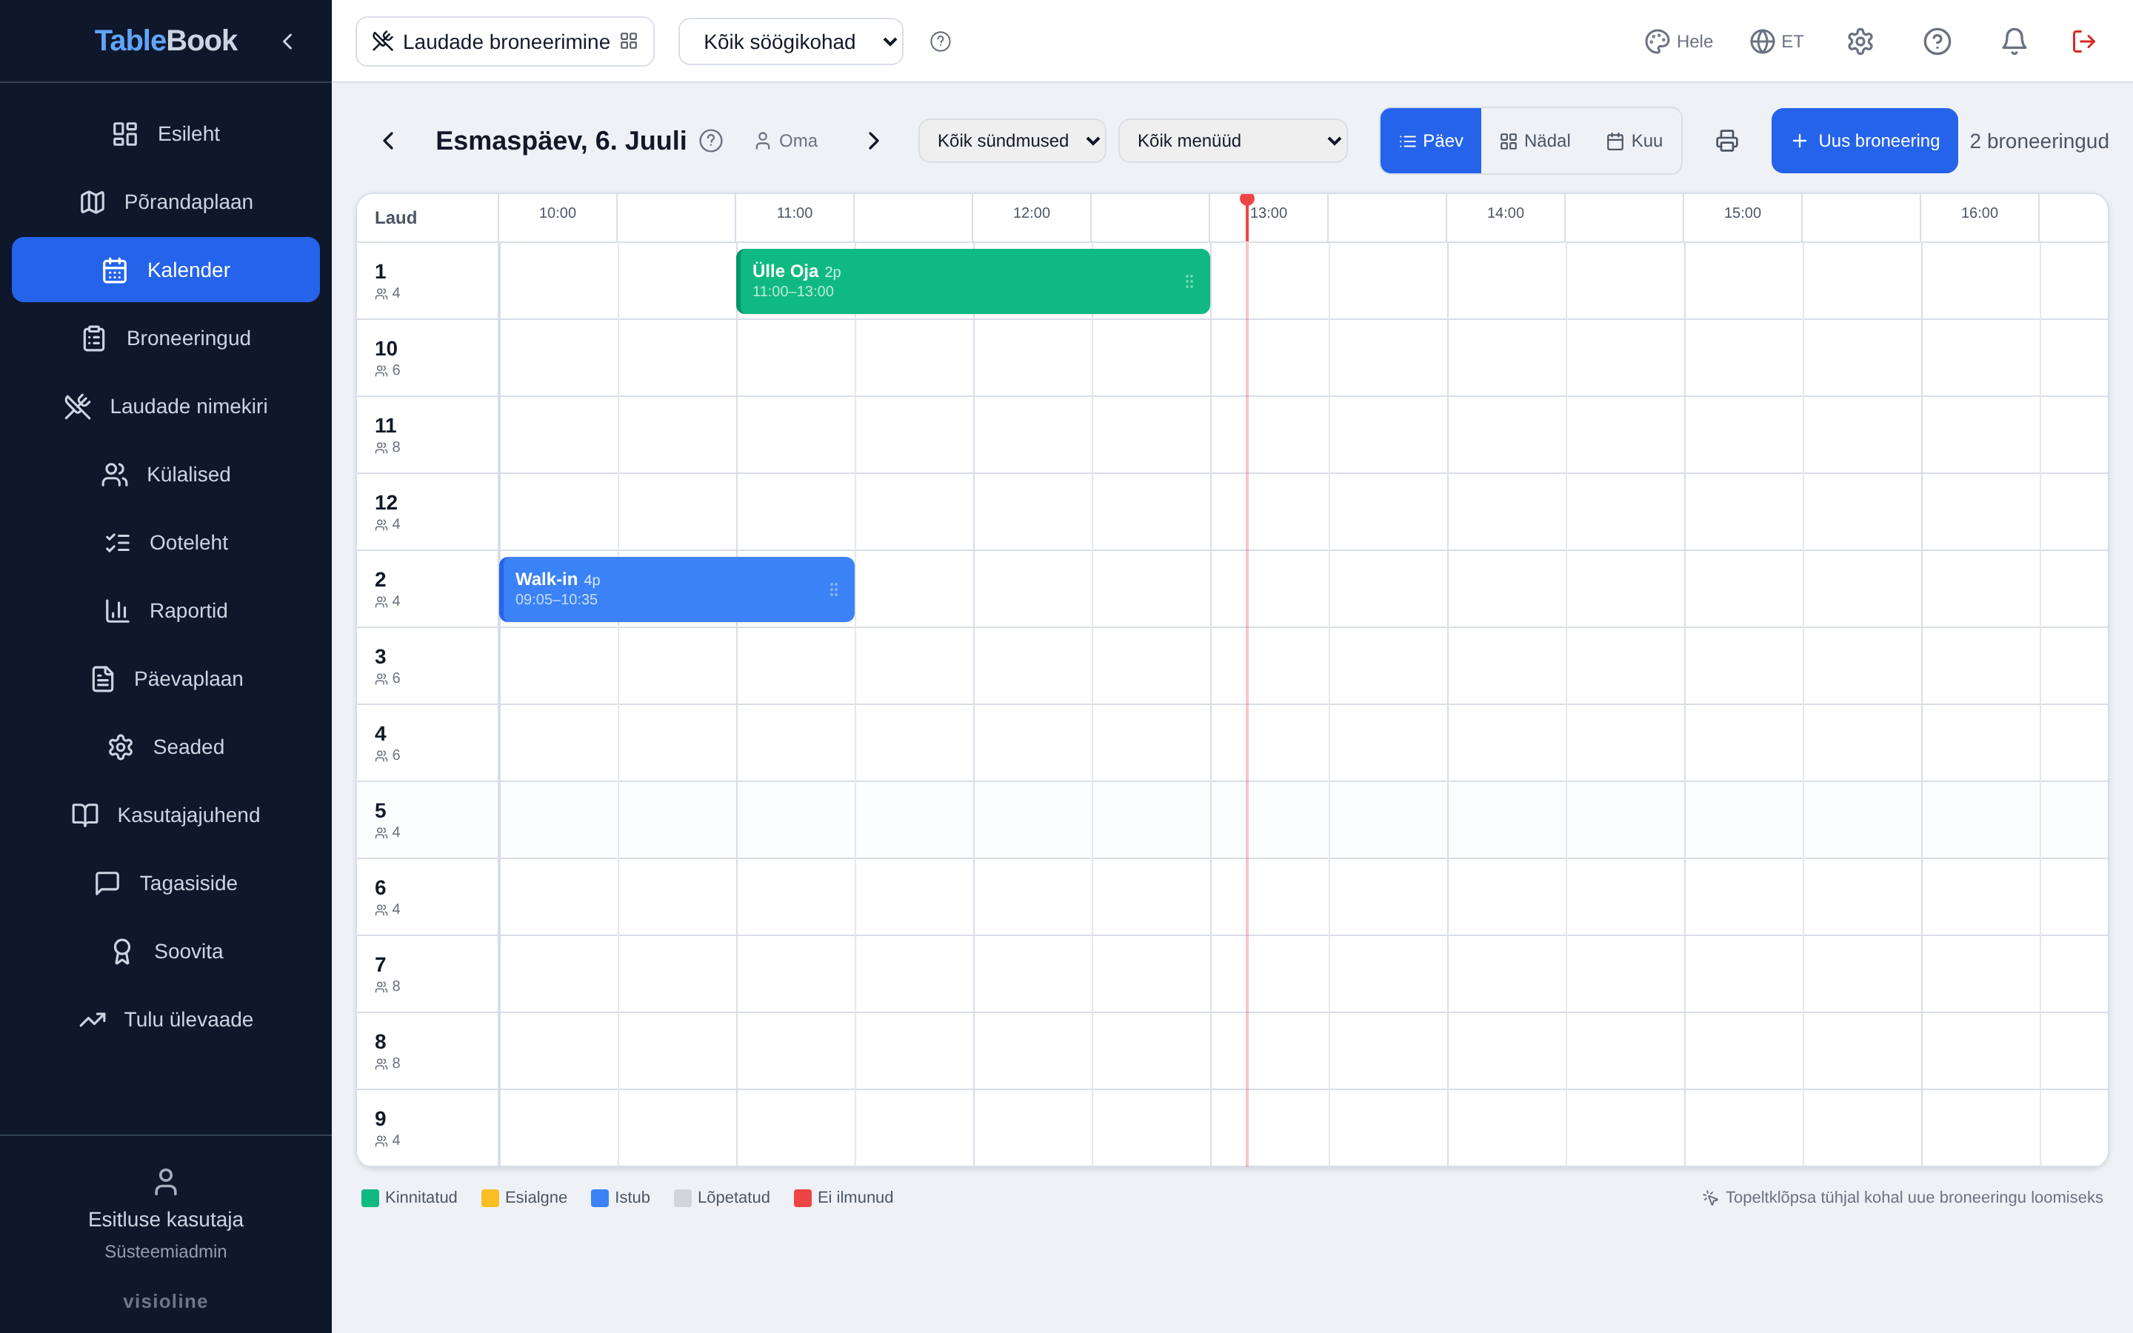The height and width of the screenshot is (1333, 2133).
Task: Open Kõik sündmused dropdown
Action: (1012, 141)
